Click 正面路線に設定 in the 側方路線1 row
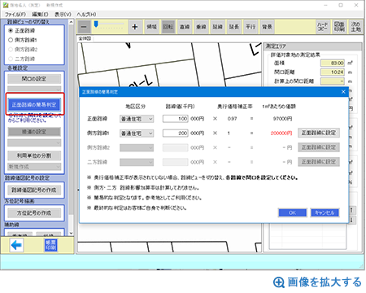This screenshot has width=366, height=293. pos(319,133)
